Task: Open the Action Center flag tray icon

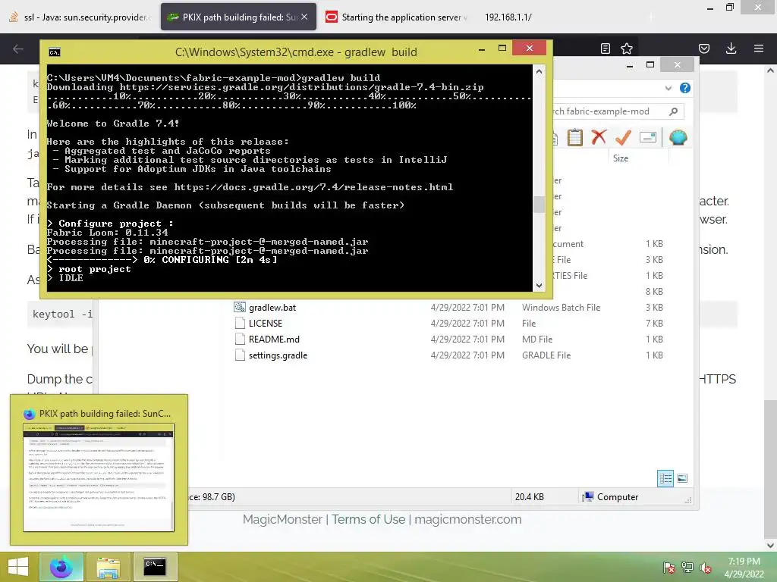Action: [668, 568]
